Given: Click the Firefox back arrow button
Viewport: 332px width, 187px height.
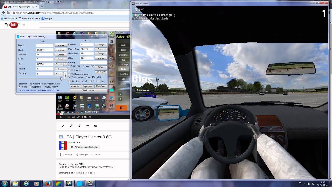Looking at the screenshot, I should tap(4, 13).
